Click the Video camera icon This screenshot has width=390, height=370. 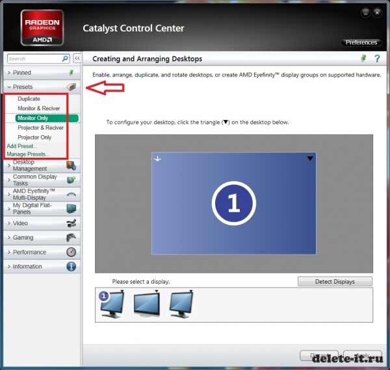(x=71, y=223)
